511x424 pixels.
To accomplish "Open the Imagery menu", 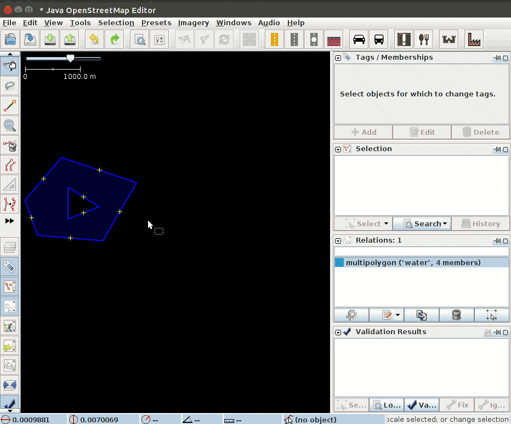I will pos(193,22).
